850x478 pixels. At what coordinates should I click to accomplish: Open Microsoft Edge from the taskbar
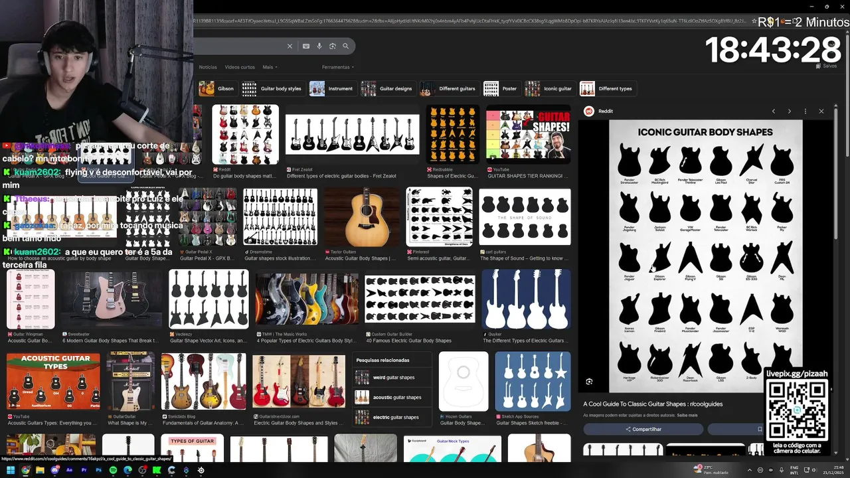127,470
